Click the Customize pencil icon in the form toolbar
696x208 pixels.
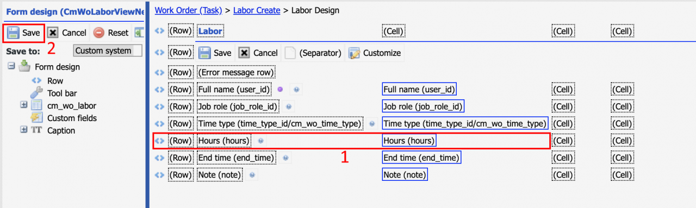355,53
